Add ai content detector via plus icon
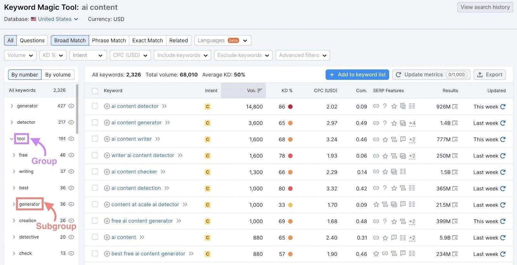 click(x=107, y=106)
